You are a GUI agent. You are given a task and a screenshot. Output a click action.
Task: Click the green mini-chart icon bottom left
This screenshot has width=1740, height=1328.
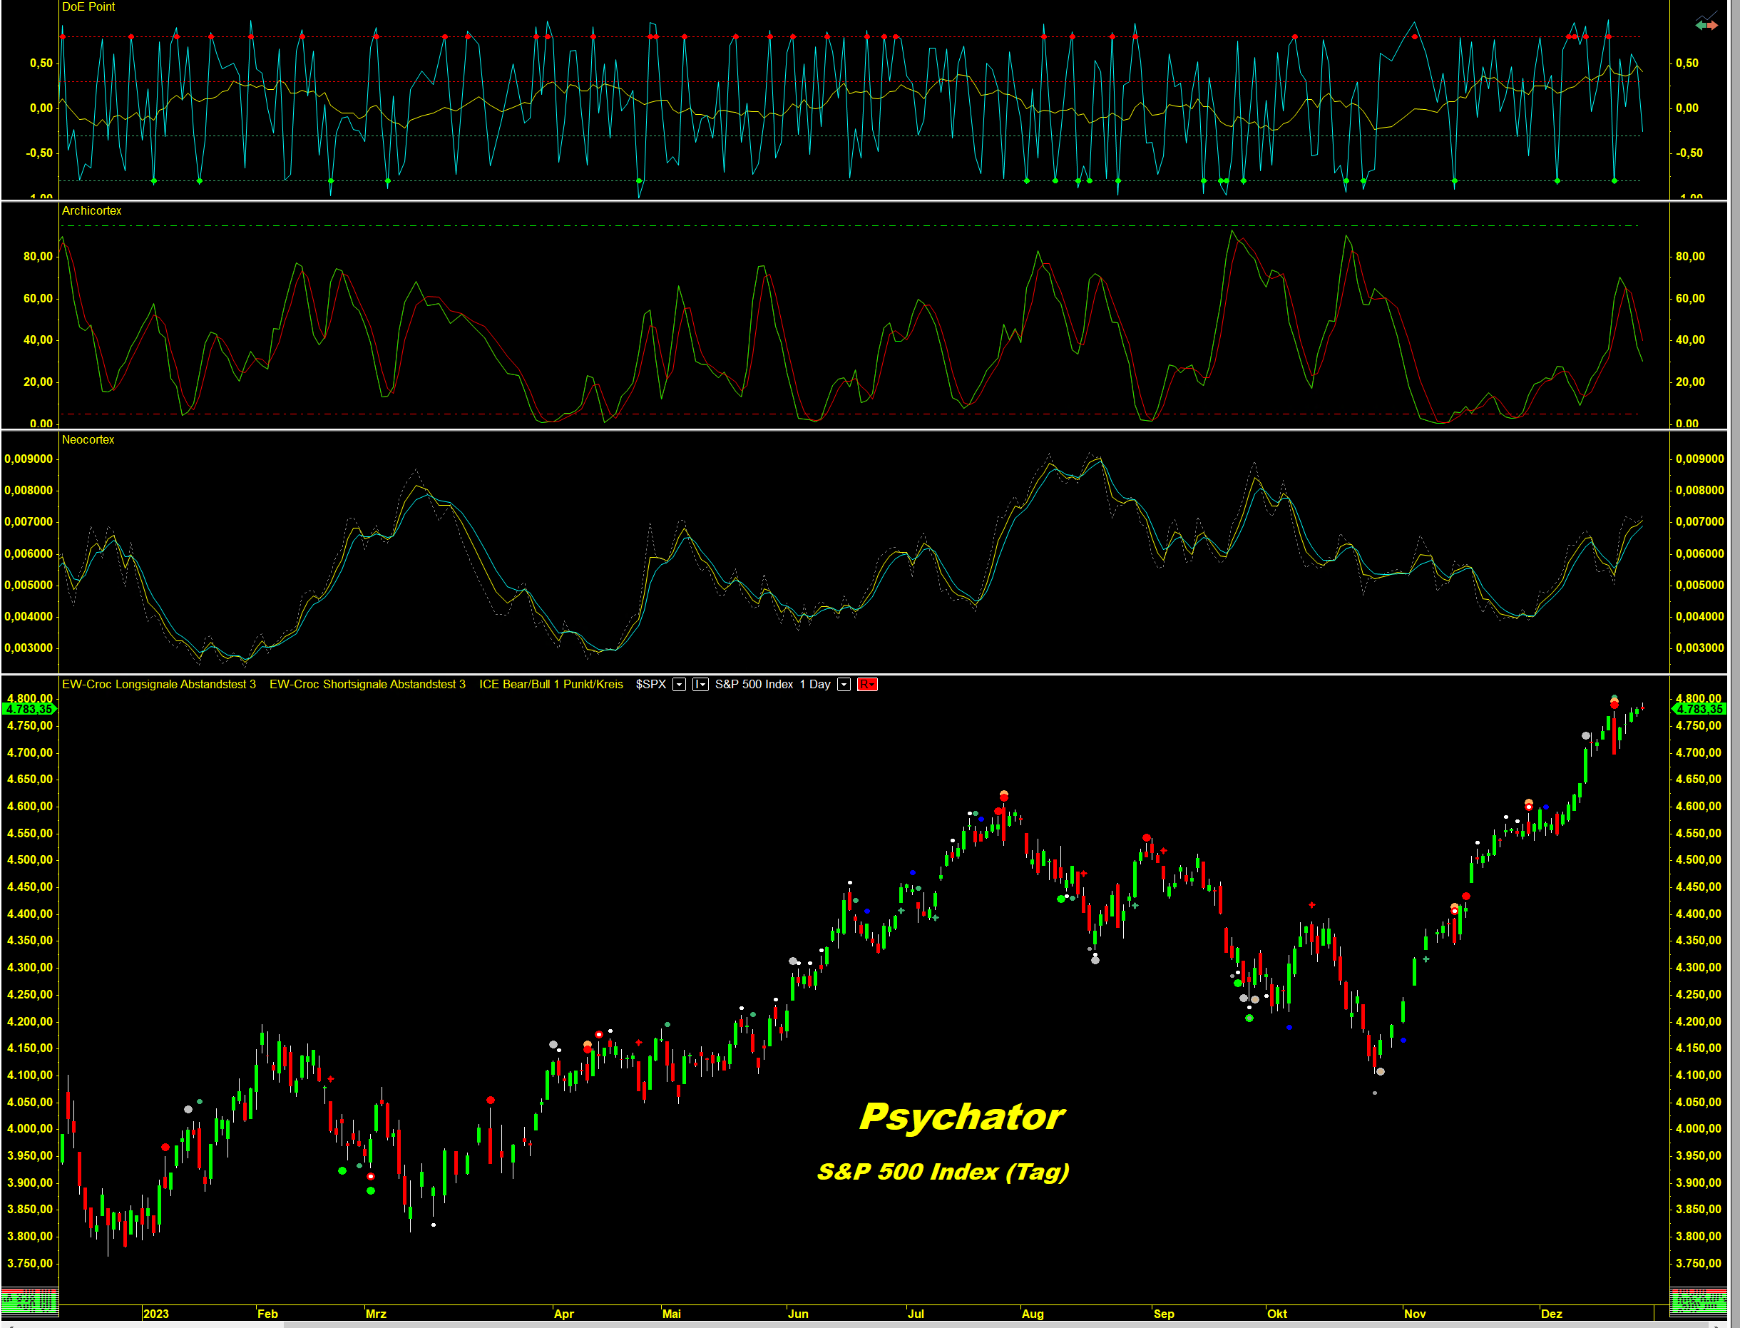tap(29, 1300)
